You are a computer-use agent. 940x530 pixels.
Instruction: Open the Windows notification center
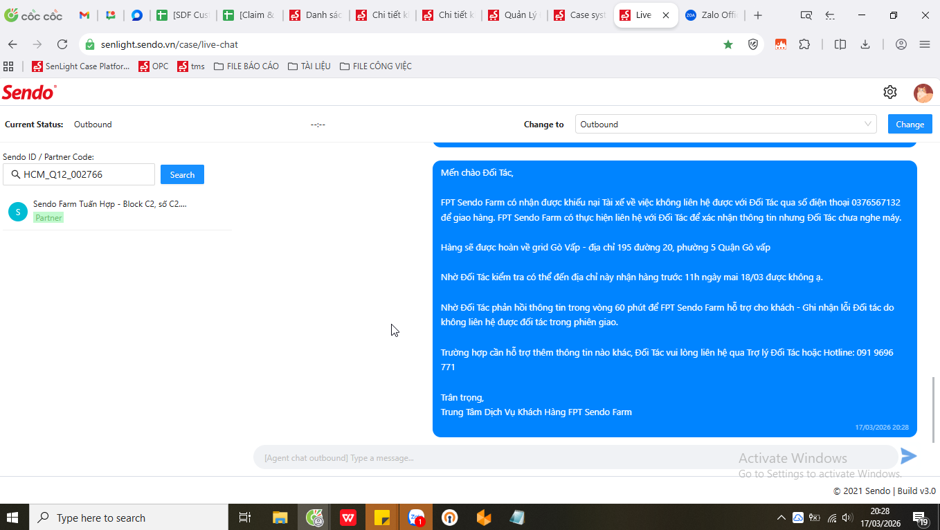pos(921,518)
